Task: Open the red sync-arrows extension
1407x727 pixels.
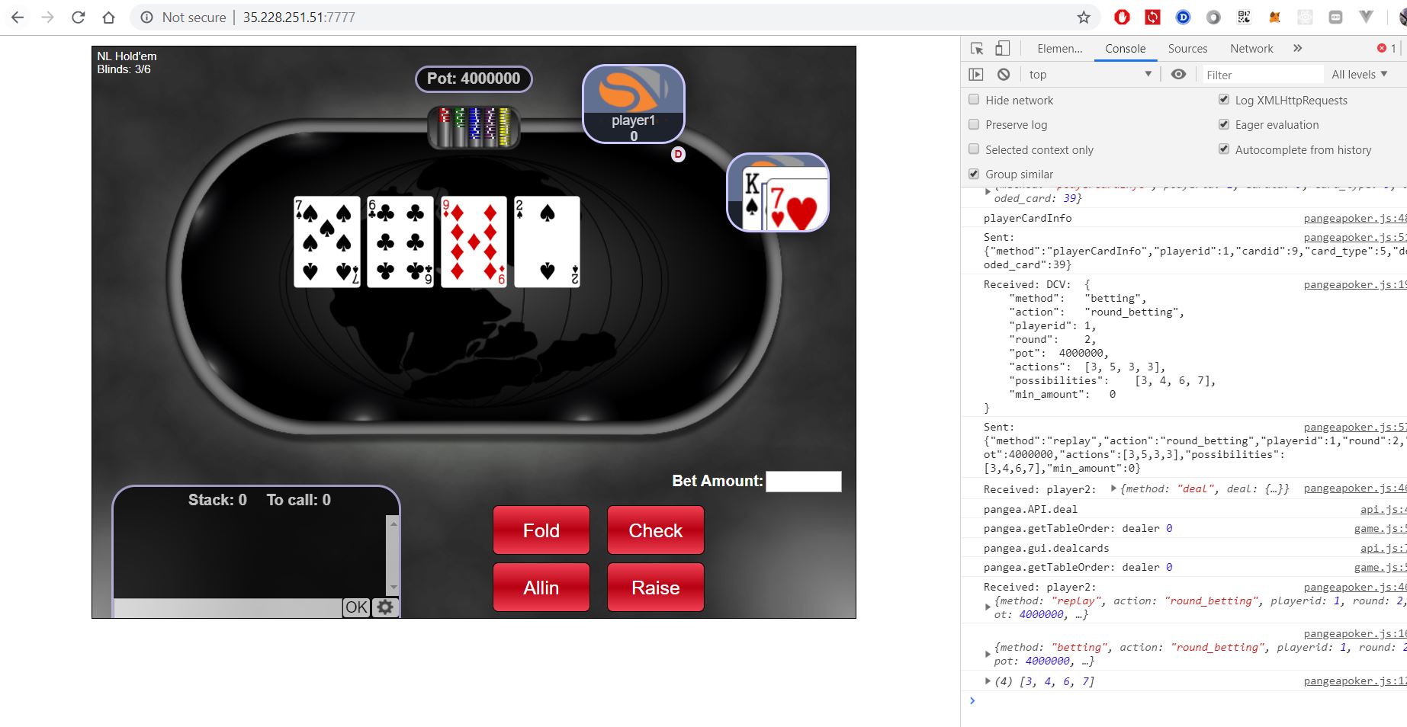Action: [x=1152, y=17]
